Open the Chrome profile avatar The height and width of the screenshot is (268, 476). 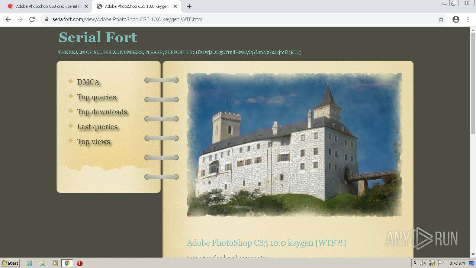(x=456, y=19)
